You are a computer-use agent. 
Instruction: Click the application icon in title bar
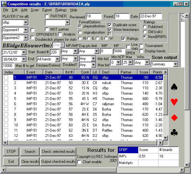pyautogui.click(x=4, y=4)
